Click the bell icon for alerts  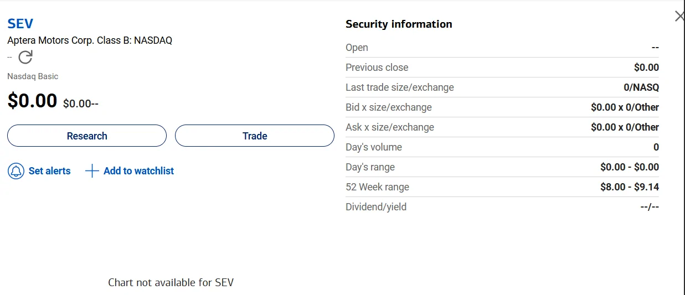pos(16,171)
